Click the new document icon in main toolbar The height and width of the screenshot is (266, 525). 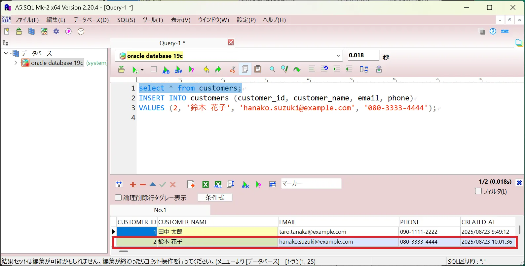click(x=7, y=31)
